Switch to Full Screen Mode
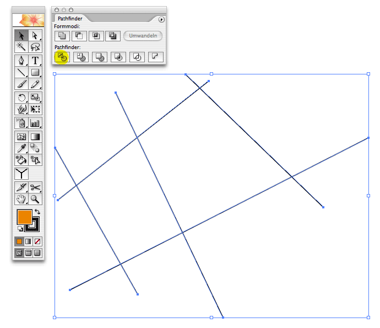380x328 pixels. pyautogui.click(x=37, y=253)
